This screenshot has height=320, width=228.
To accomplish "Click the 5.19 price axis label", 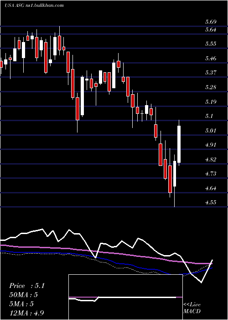I will click(x=211, y=102).
